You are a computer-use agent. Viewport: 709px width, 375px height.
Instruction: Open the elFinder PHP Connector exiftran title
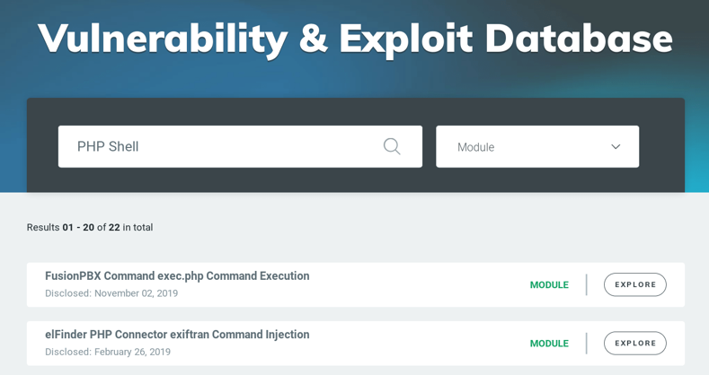(177, 335)
